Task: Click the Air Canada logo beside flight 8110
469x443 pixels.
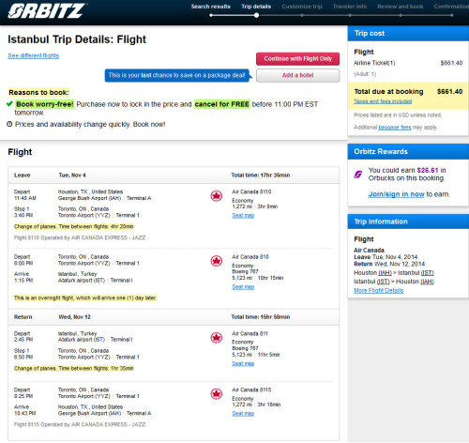Action: click(216, 196)
